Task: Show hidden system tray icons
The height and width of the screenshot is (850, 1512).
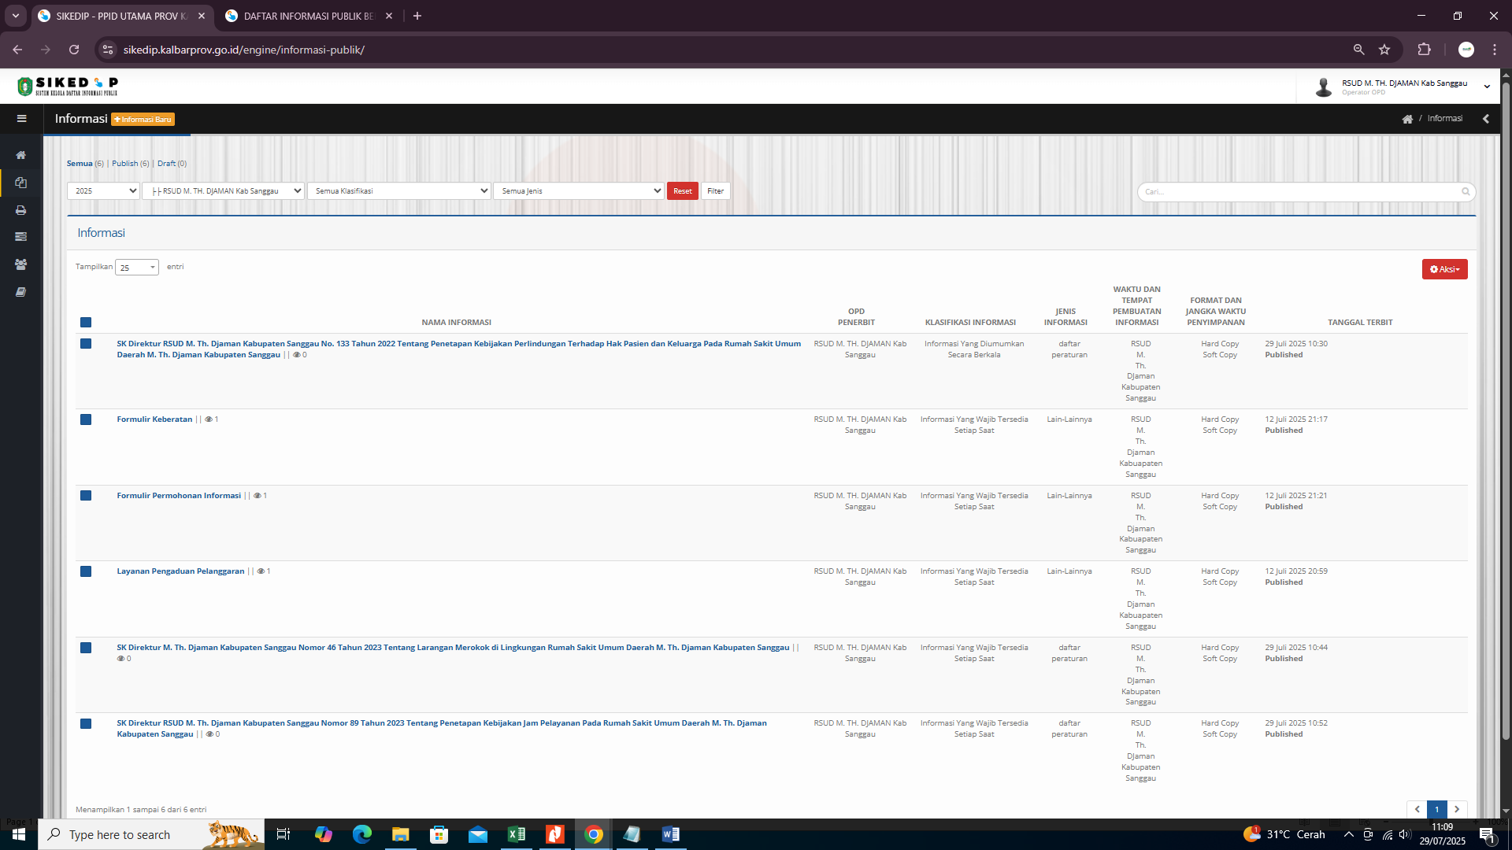Action: coord(1349,834)
